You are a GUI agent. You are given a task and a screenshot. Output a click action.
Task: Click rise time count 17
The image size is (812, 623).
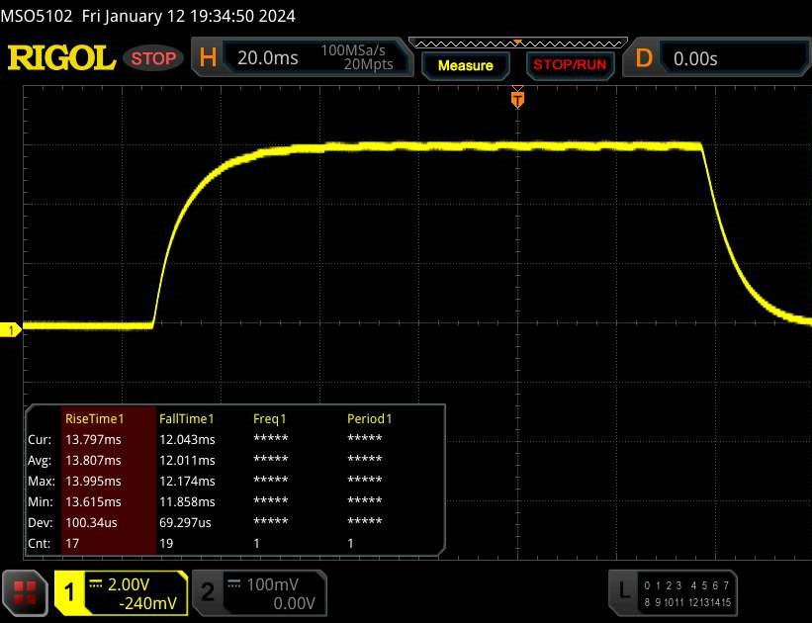click(72, 543)
